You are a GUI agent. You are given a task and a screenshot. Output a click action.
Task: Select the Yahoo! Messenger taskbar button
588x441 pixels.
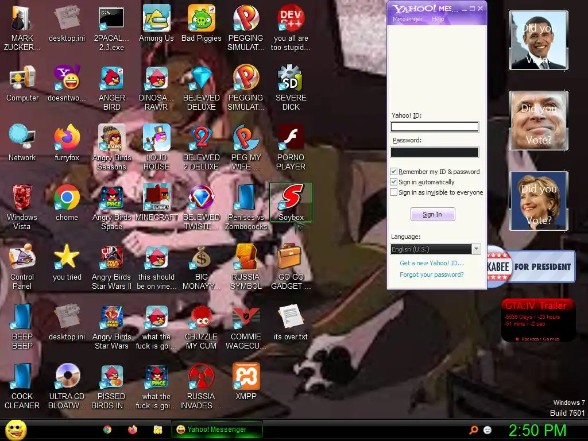click(216, 430)
